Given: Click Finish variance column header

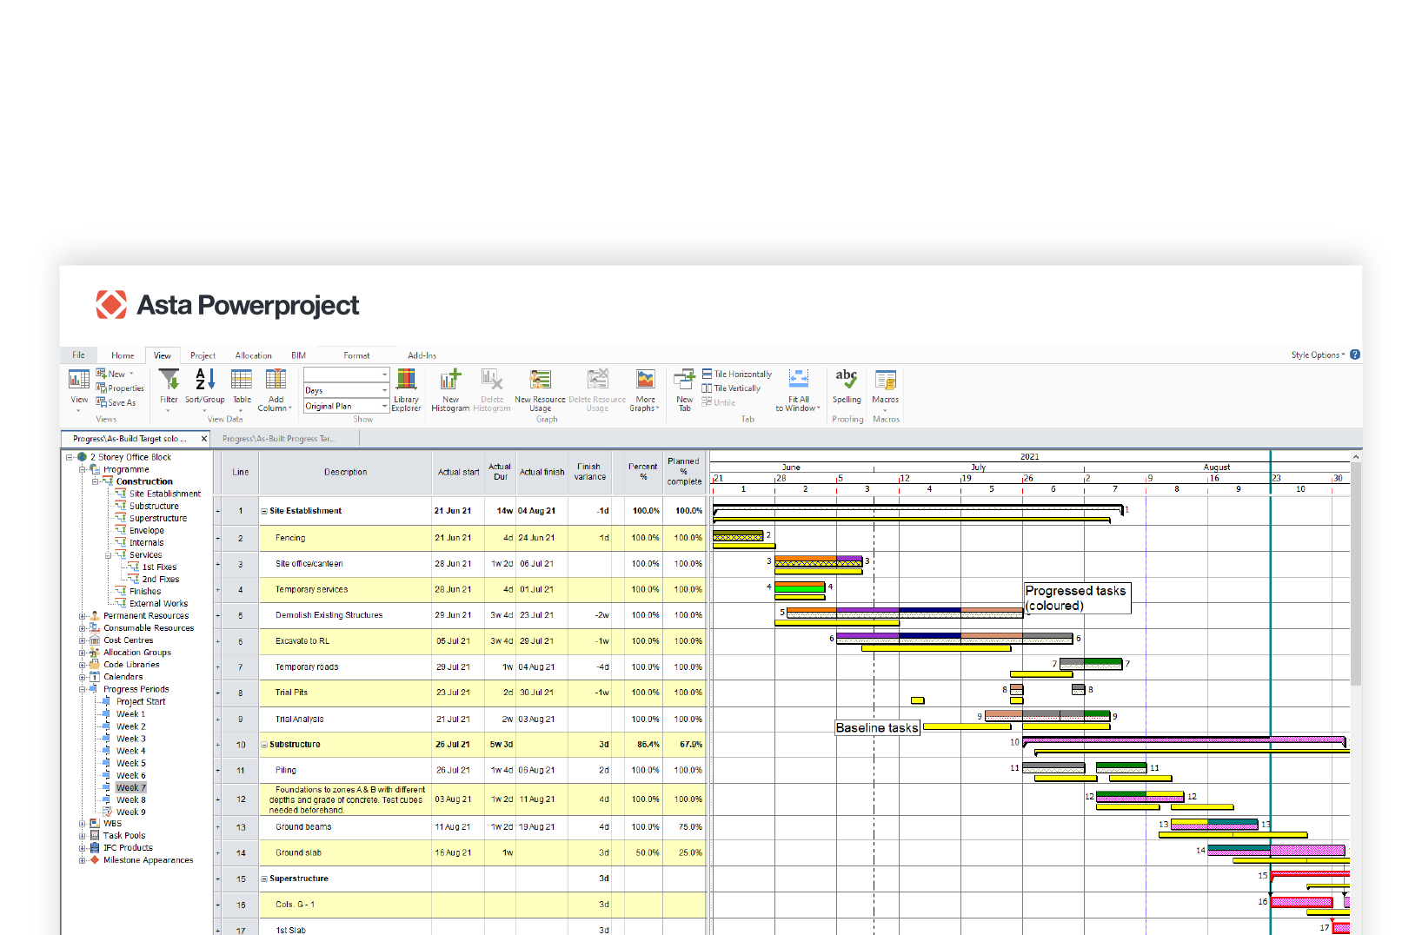Looking at the screenshot, I should (589, 473).
